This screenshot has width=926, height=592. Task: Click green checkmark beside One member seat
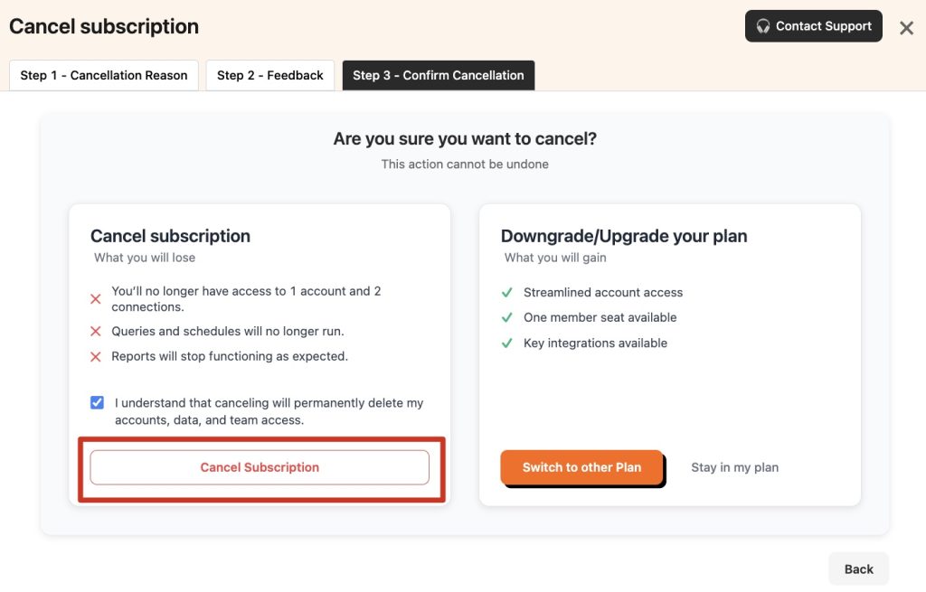point(506,318)
